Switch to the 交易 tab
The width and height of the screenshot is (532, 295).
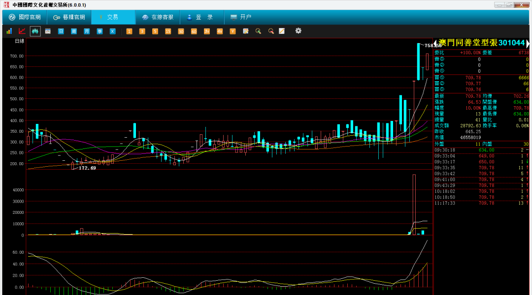coord(113,17)
